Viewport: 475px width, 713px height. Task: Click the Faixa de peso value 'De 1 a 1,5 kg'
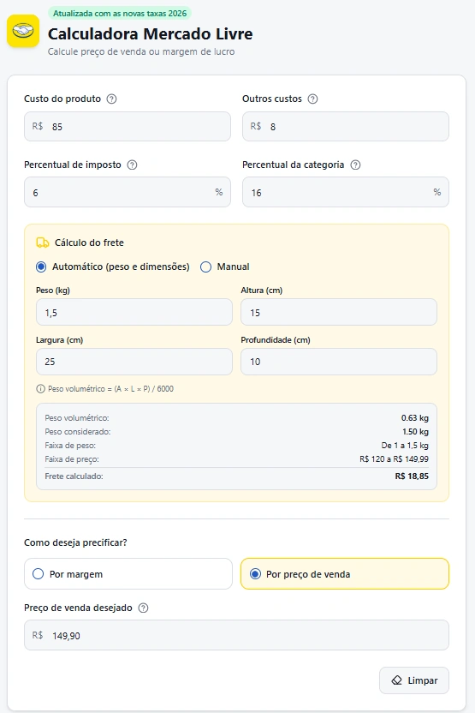pos(405,445)
